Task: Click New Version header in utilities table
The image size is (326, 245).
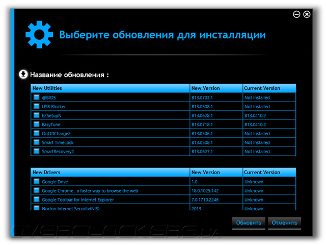Action: pyautogui.click(x=216, y=88)
